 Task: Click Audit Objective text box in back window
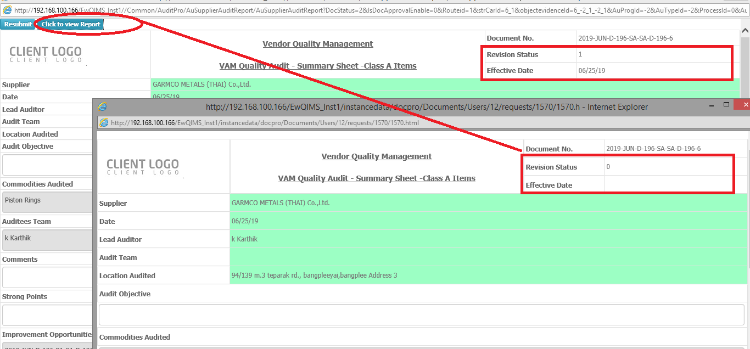tap(48, 165)
